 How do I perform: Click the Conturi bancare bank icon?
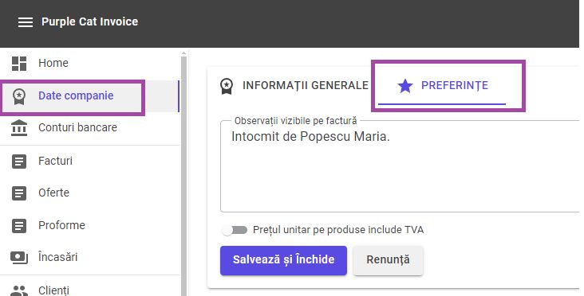pyautogui.click(x=19, y=128)
